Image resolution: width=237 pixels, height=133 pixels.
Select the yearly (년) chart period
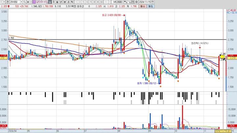coord(61,2)
